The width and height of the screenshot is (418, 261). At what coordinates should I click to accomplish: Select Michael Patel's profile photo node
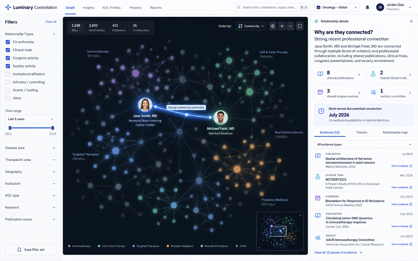[x=221, y=117]
